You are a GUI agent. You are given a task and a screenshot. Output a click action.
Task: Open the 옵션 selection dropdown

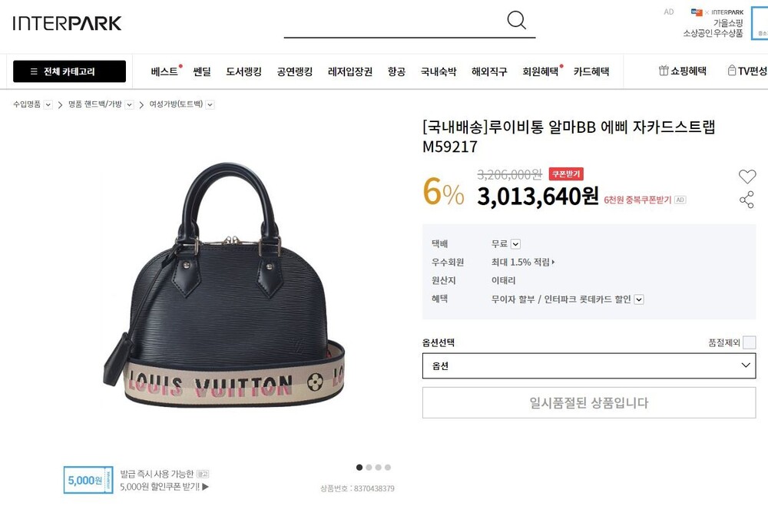coord(589,365)
